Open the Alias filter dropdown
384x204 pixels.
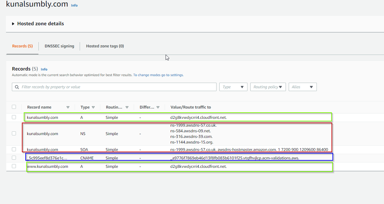pyautogui.click(x=302, y=87)
